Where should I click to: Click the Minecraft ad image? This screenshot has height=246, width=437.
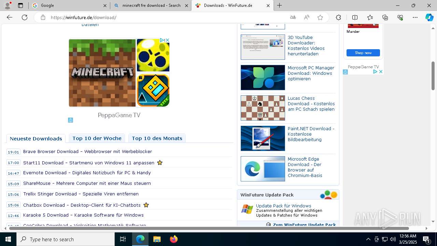(102, 73)
